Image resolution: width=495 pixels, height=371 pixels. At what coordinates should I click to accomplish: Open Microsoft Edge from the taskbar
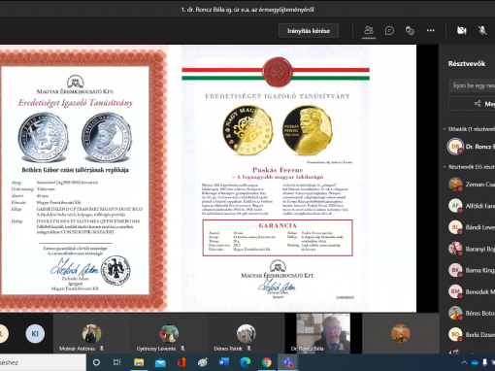(x=246, y=362)
